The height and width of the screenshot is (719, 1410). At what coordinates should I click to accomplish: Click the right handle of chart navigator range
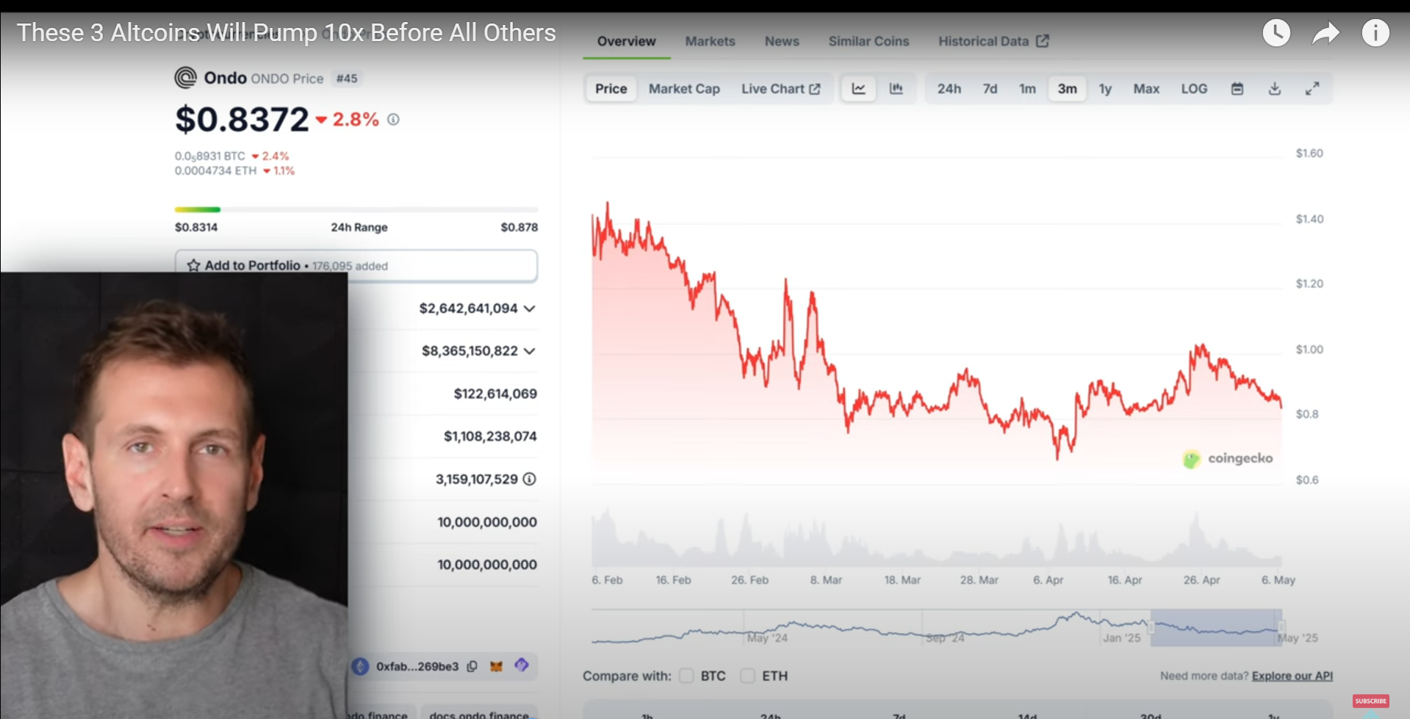[x=1281, y=627]
